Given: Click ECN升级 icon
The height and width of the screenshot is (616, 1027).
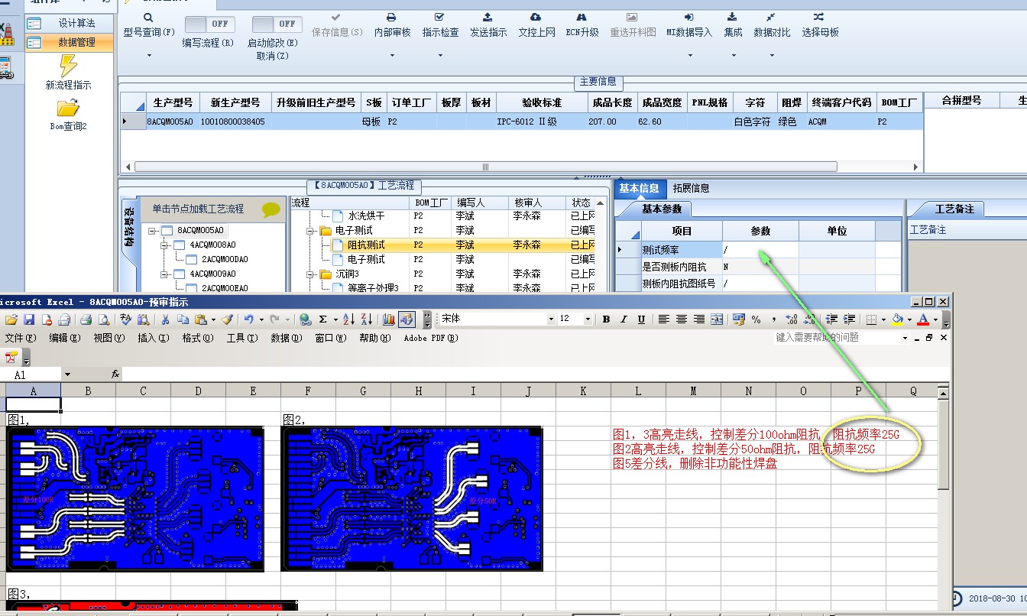Looking at the screenshot, I should (x=582, y=18).
